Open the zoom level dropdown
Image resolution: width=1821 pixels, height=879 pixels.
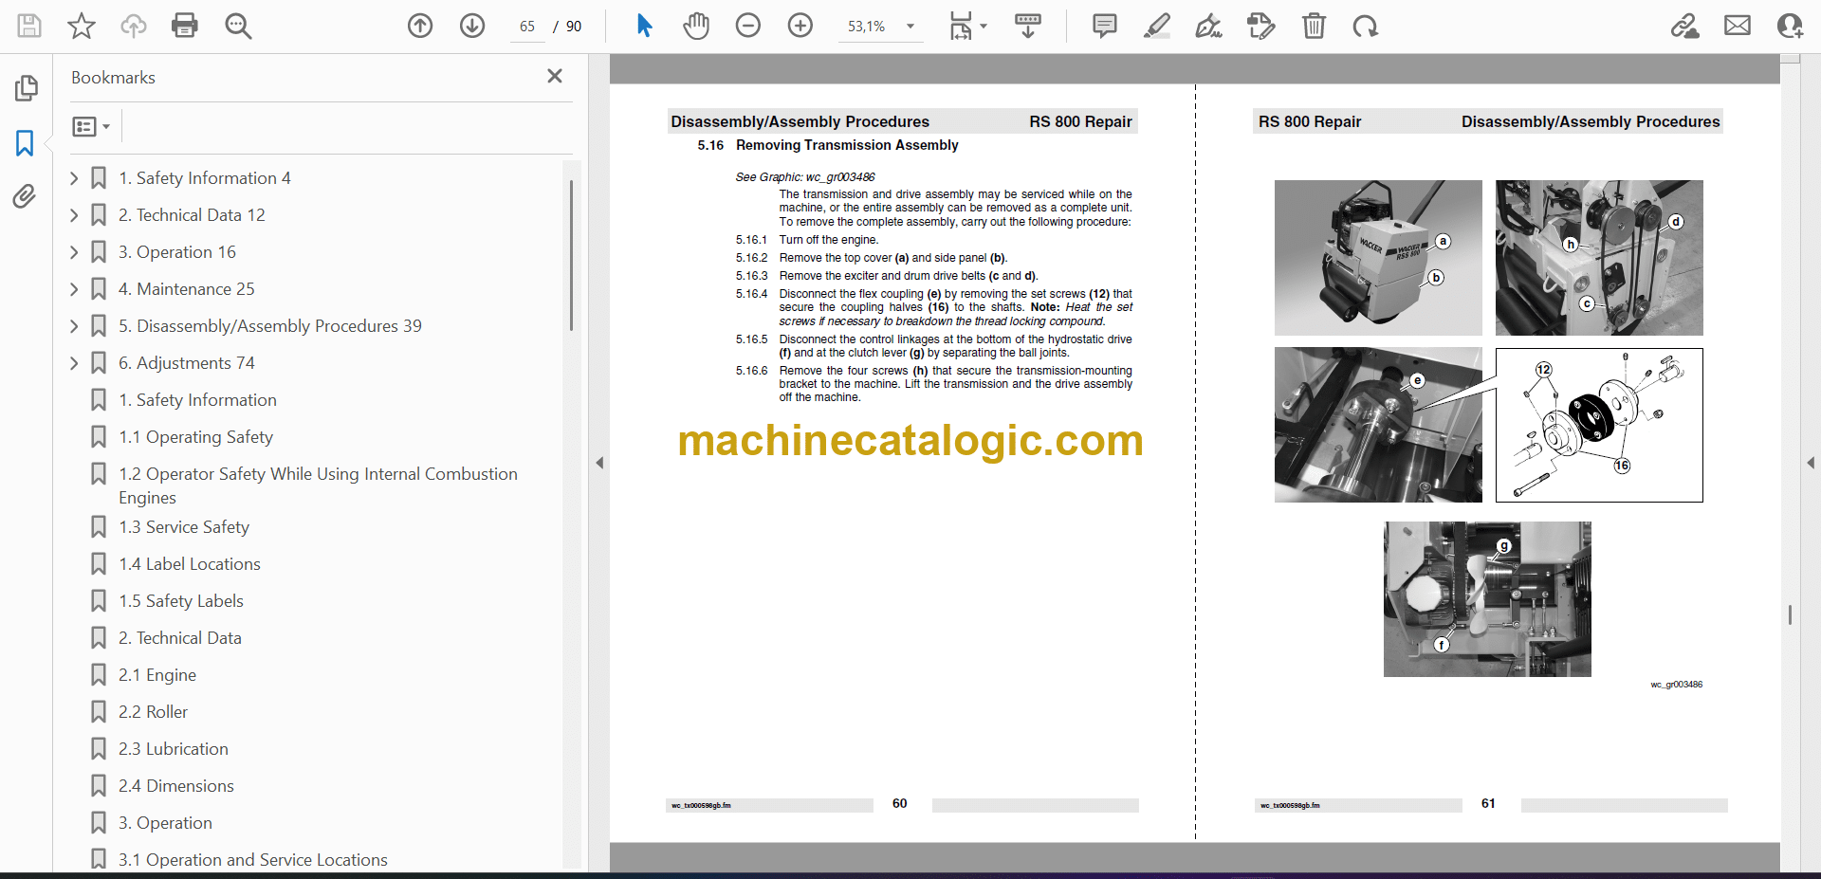[910, 27]
